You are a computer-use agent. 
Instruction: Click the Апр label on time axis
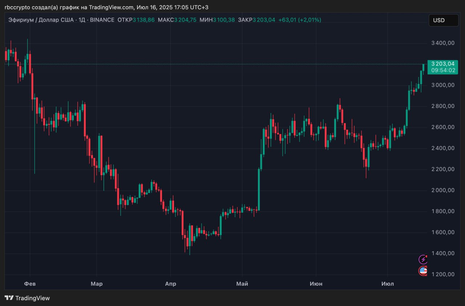[171, 284]
